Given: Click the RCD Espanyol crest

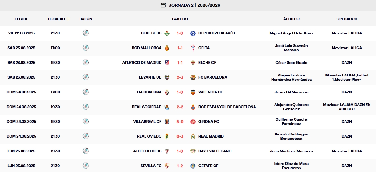Looking at the screenshot, I should [x=193, y=107].
